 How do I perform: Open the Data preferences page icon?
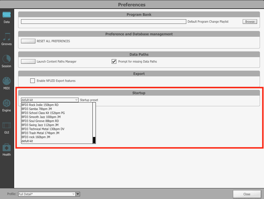tap(7, 15)
